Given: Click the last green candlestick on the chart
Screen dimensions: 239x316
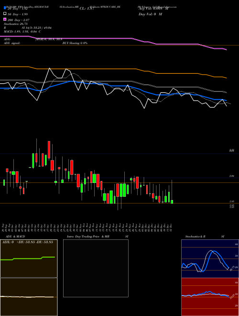Looking at the screenshot, I should click(172, 202).
